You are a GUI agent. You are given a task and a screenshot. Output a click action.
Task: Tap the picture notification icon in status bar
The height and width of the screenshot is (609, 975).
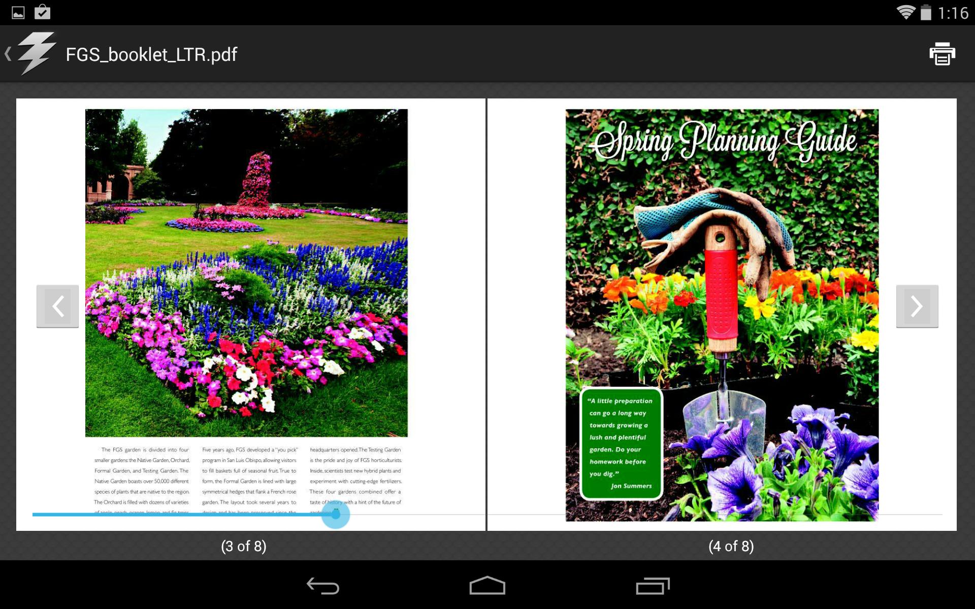[18, 13]
